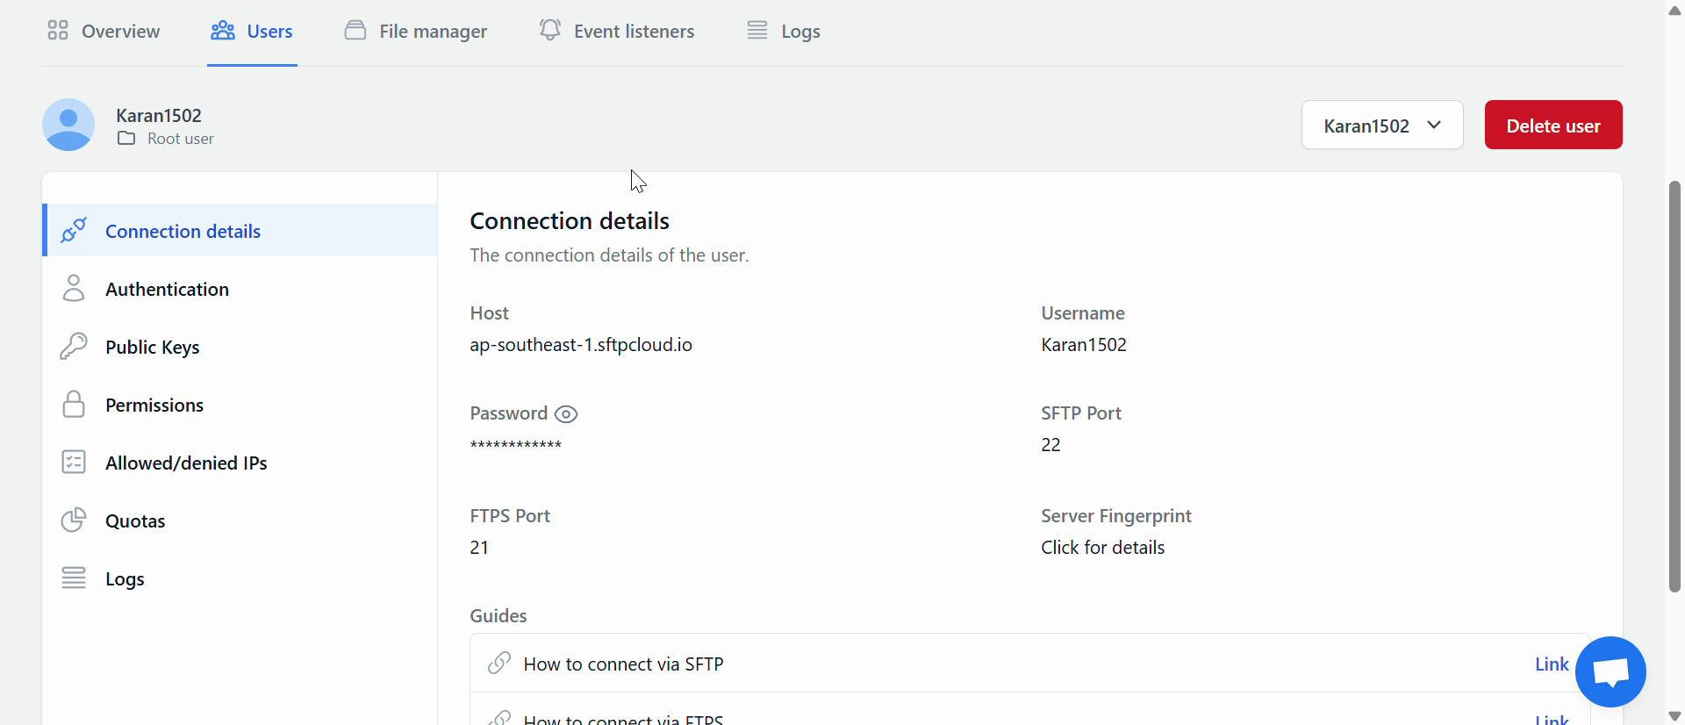Click the Allowed/denied IPs checklist icon

[74, 462]
